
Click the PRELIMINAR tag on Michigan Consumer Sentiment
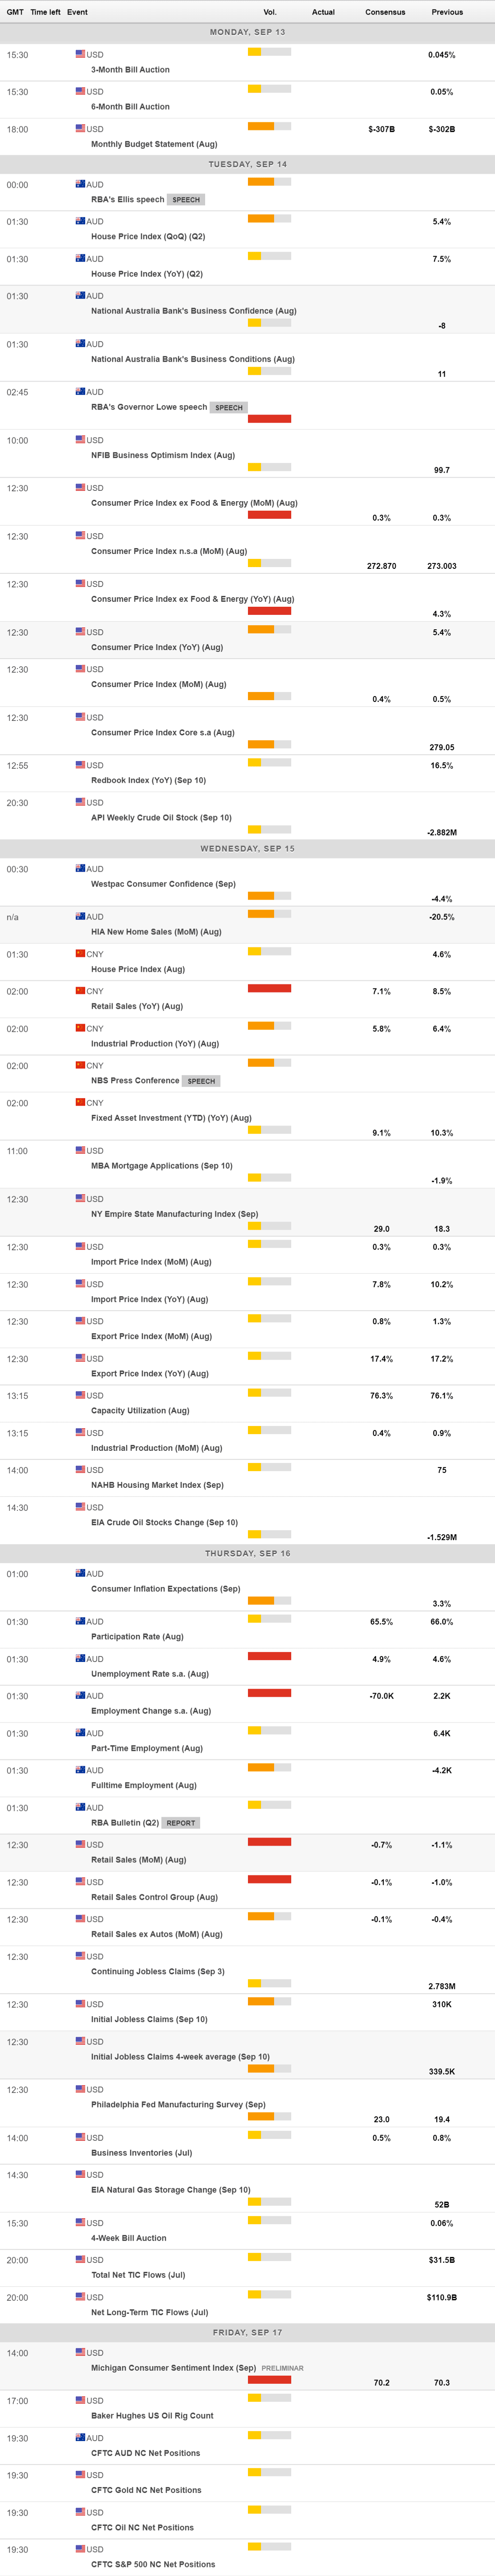click(282, 2368)
